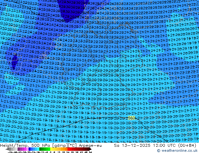Pick the dark blue legend color swatch
Viewport: 199px width, 153px height.
[30, 149]
